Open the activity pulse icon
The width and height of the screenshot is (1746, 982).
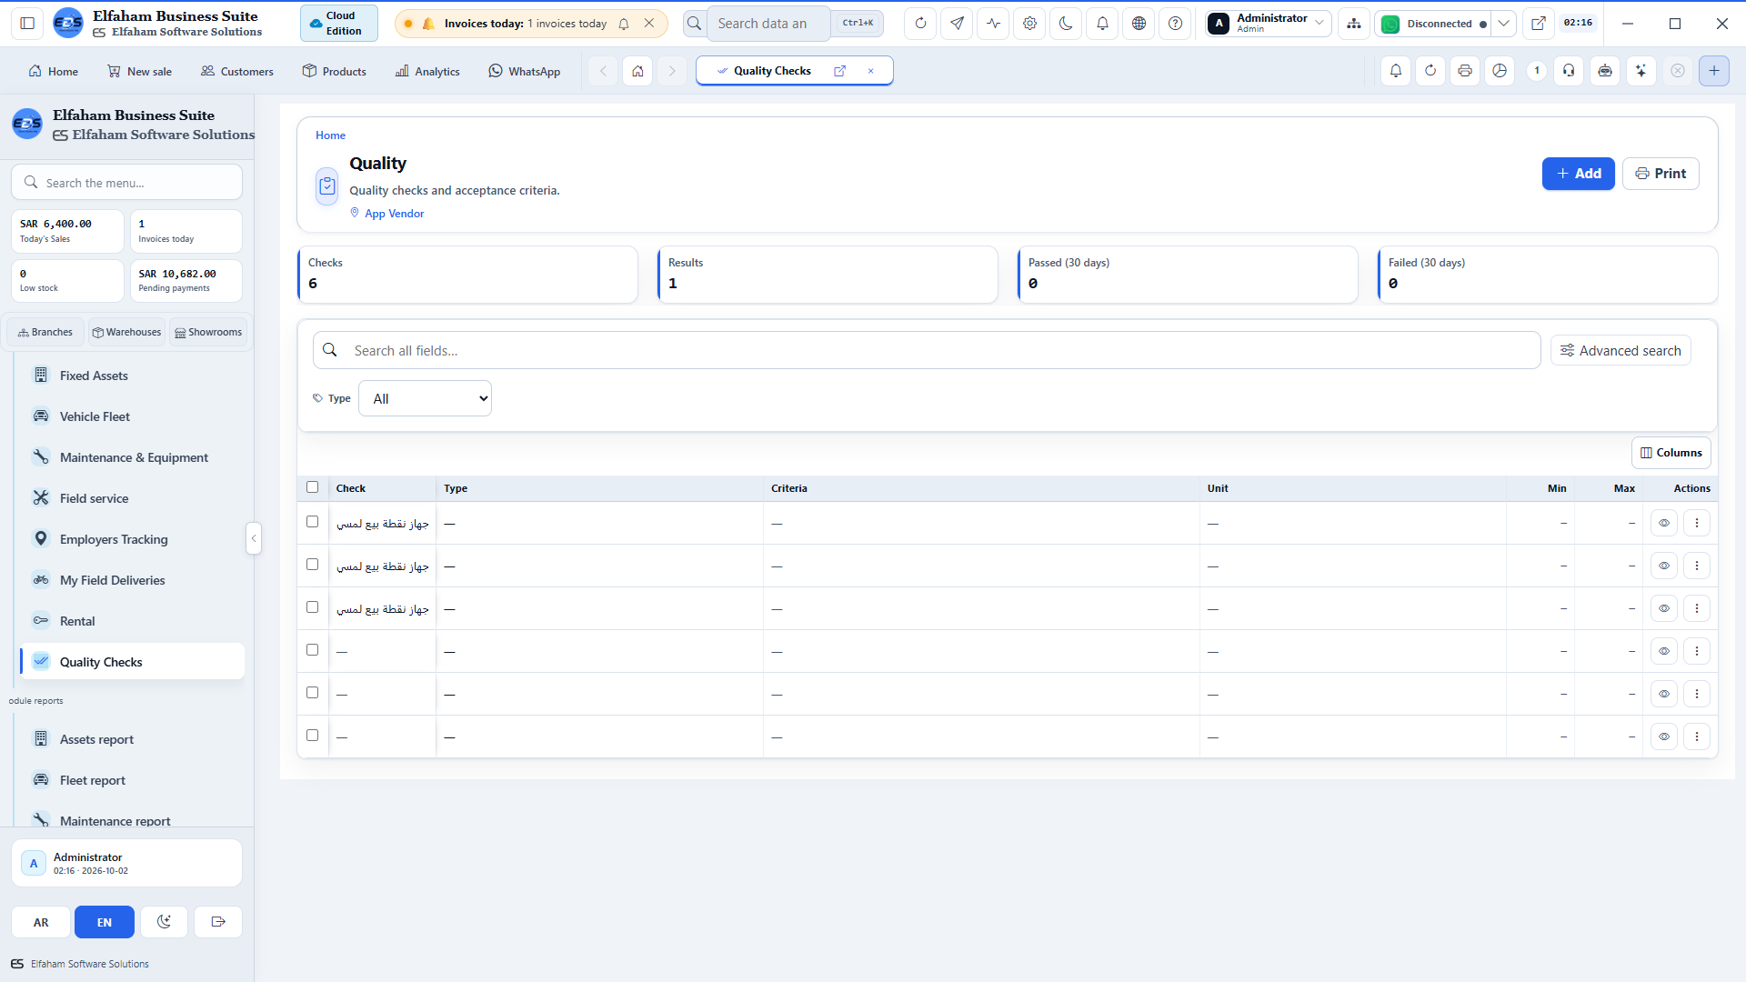tap(993, 24)
